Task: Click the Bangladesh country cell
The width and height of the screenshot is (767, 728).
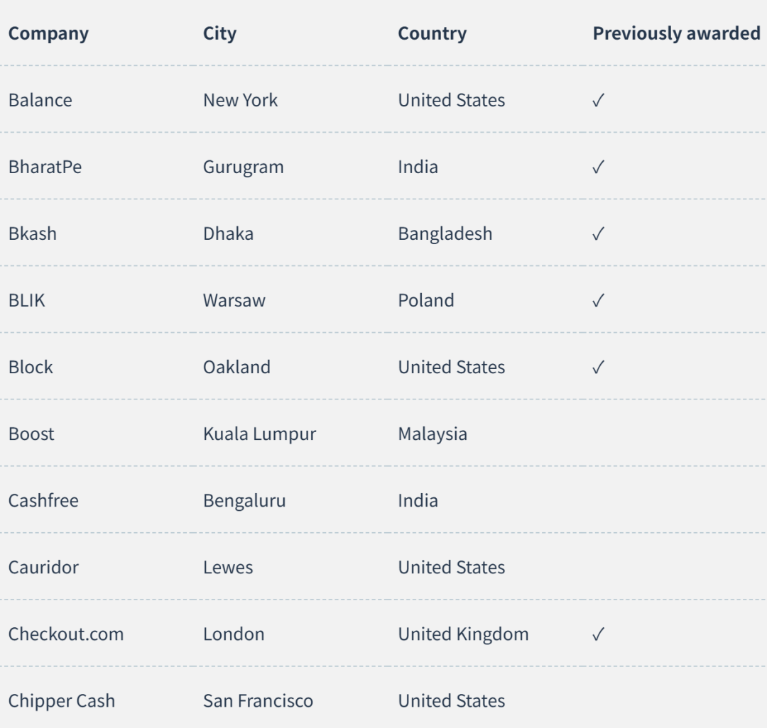Action: [445, 234]
